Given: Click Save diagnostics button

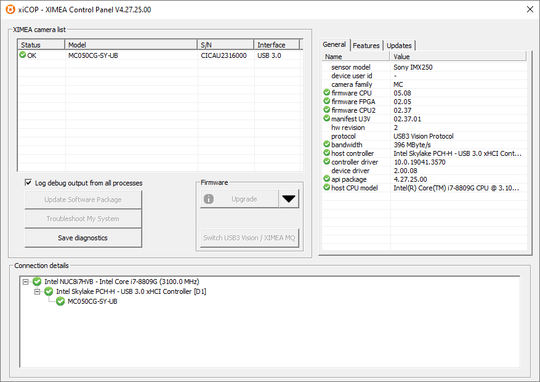Looking at the screenshot, I should (x=83, y=238).
